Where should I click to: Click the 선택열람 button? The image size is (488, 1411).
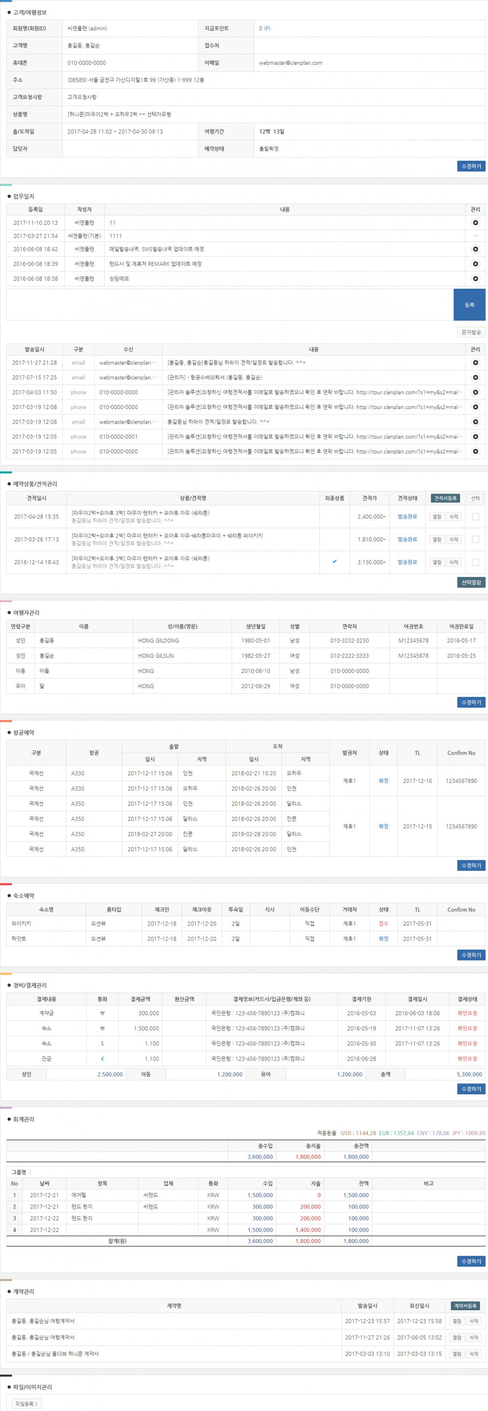[471, 582]
